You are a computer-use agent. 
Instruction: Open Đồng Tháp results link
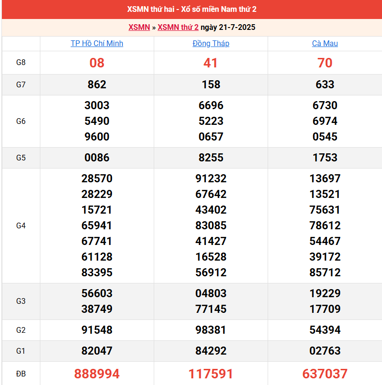point(211,44)
